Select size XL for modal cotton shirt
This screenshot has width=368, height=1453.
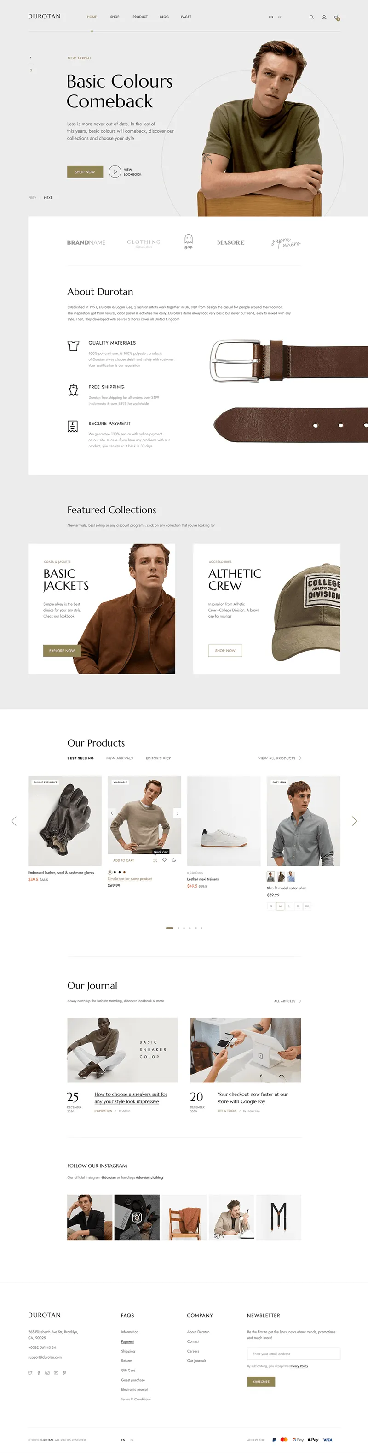[298, 906]
